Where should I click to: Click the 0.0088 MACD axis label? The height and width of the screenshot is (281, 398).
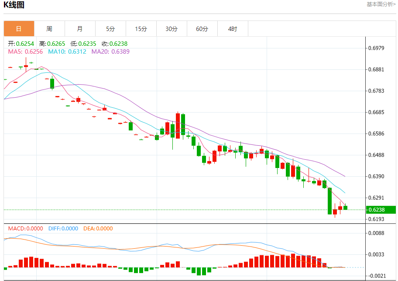click(x=376, y=233)
